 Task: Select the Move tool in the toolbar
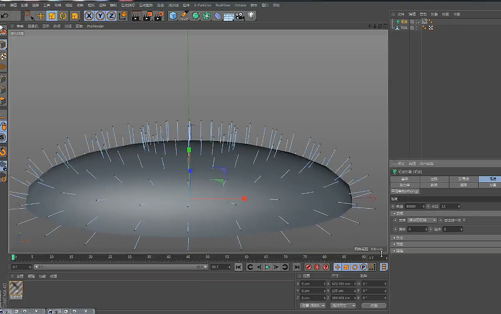pyautogui.click(x=42, y=16)
